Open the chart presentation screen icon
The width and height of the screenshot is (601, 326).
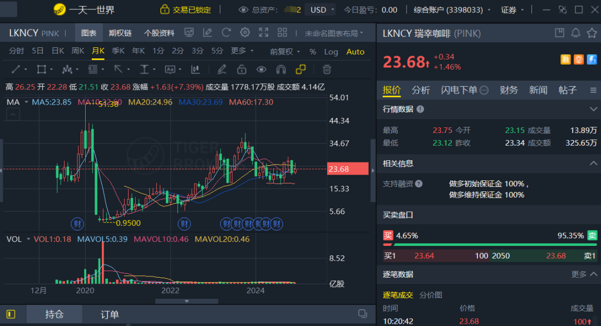click(x=189, y=33)
